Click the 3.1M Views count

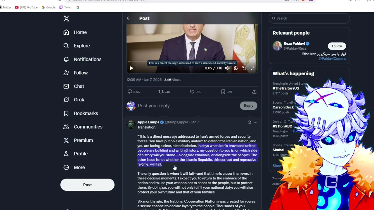173,80
